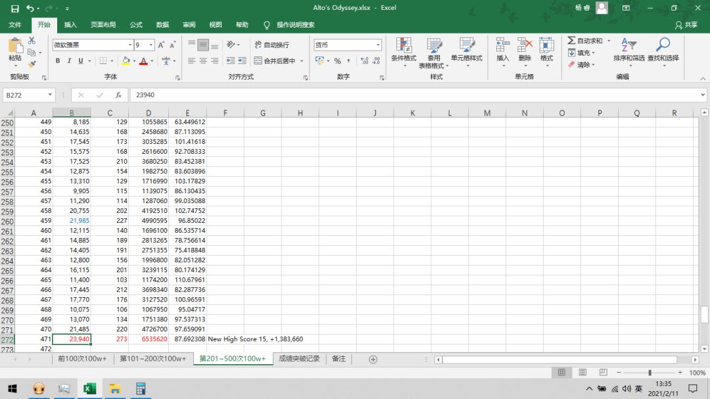This screenshot has height=399, width=710.
Task: Switch to sheet tab 成绩突破记录
Action: click(299, 359)
